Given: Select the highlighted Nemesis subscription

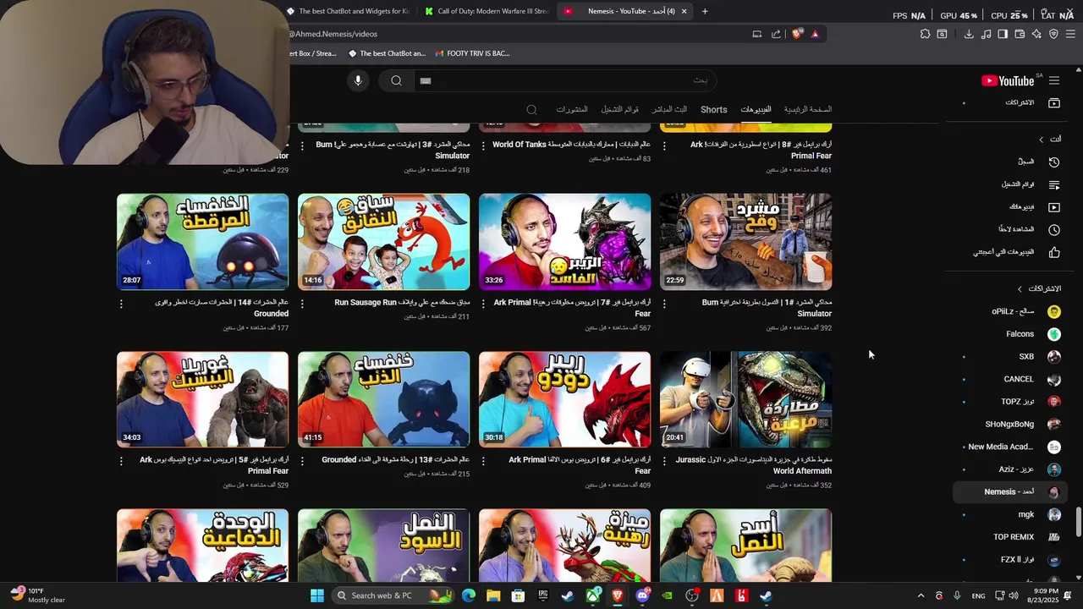Looking at the screenshot, I should tap(1008, 491).
